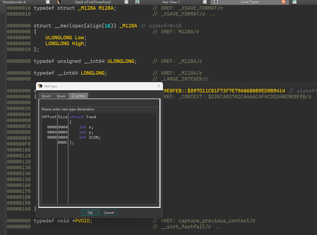Image resolution: width=317 pixels, height=235 pixels.
Task: Click the icon of the rightmost partially visible tab
Action: click(x=294, y=2)
